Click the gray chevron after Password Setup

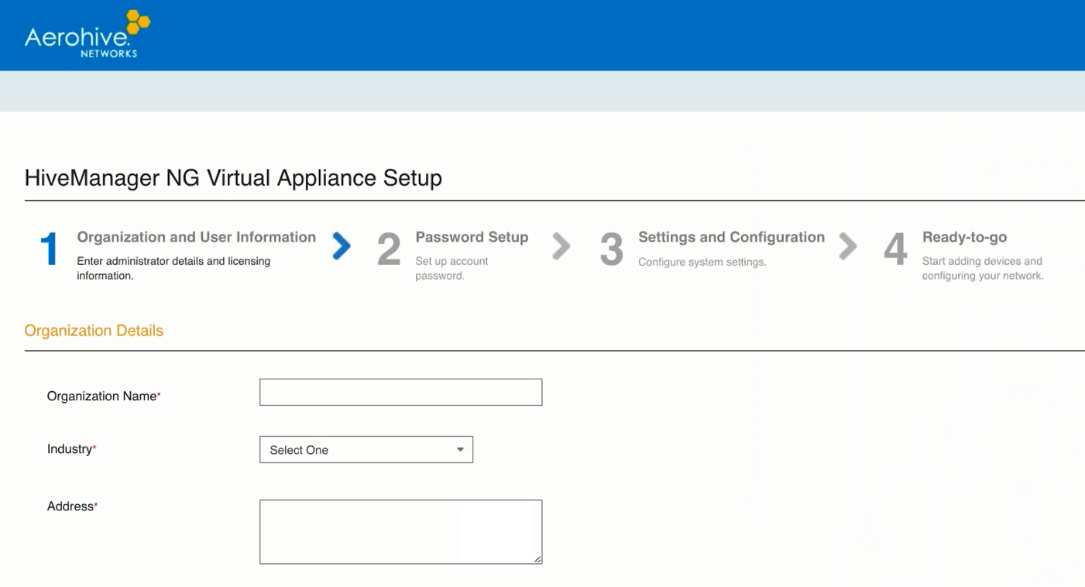561,246
